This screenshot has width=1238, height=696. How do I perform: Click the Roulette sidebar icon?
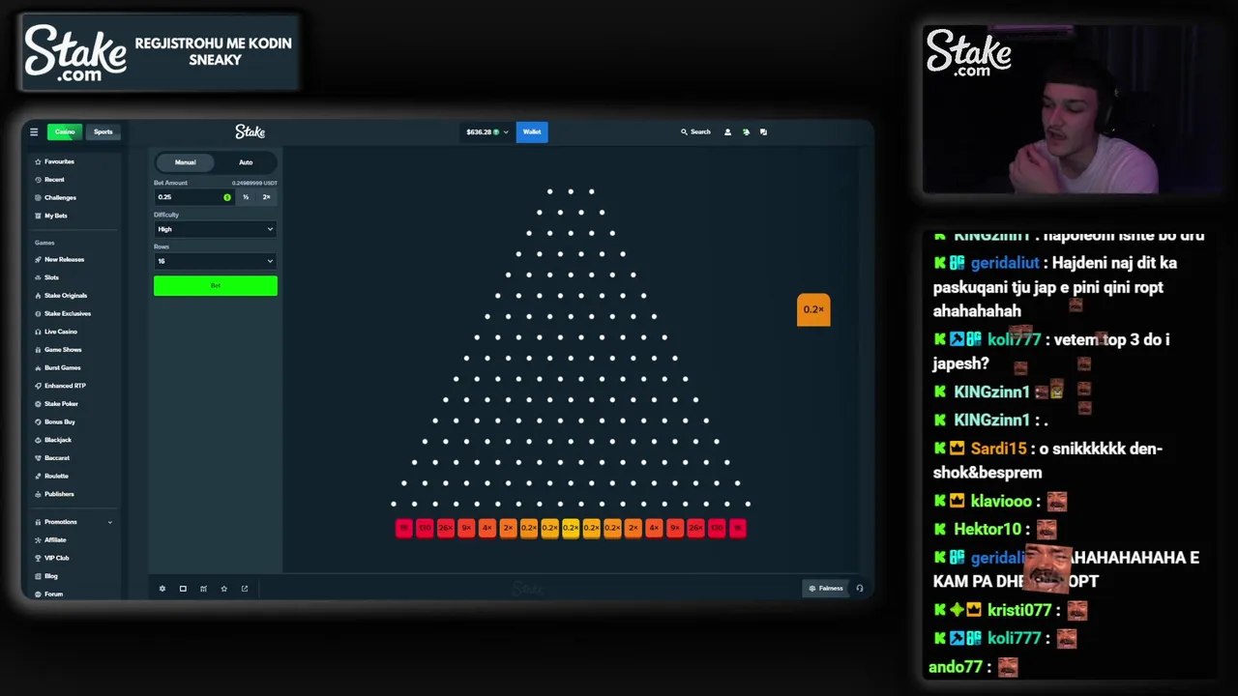[x=38, y=476]
